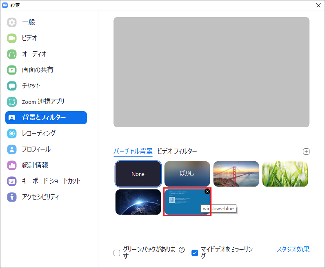Screen dimensions: 325x268
Task: Open Studio Effects (スタジオ効果) link
Action: coord(293,249)
